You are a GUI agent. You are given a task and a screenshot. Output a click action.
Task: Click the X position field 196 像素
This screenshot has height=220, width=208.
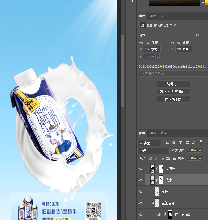coord(152,49)
